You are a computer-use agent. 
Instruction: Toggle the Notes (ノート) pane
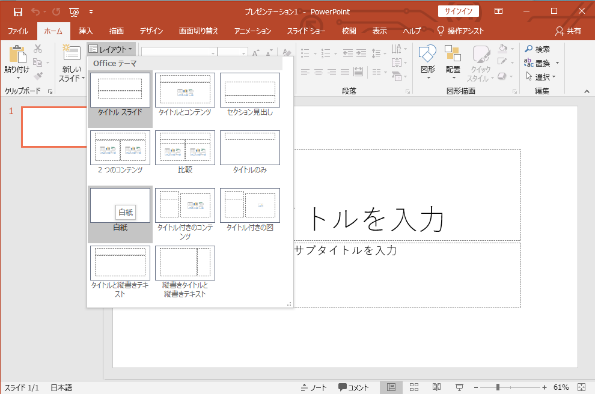tap(314, 387)
